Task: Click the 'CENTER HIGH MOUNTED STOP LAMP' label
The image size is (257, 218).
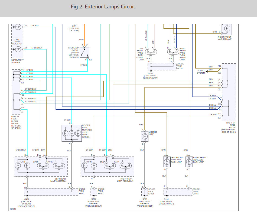Action: tap(87, 131)
